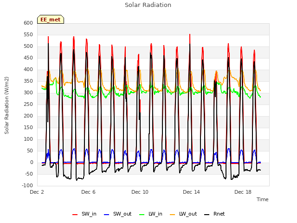Select the Solar Radiation chart title
The height and width of the screenshot is (223, 297).
coord(148,5)
